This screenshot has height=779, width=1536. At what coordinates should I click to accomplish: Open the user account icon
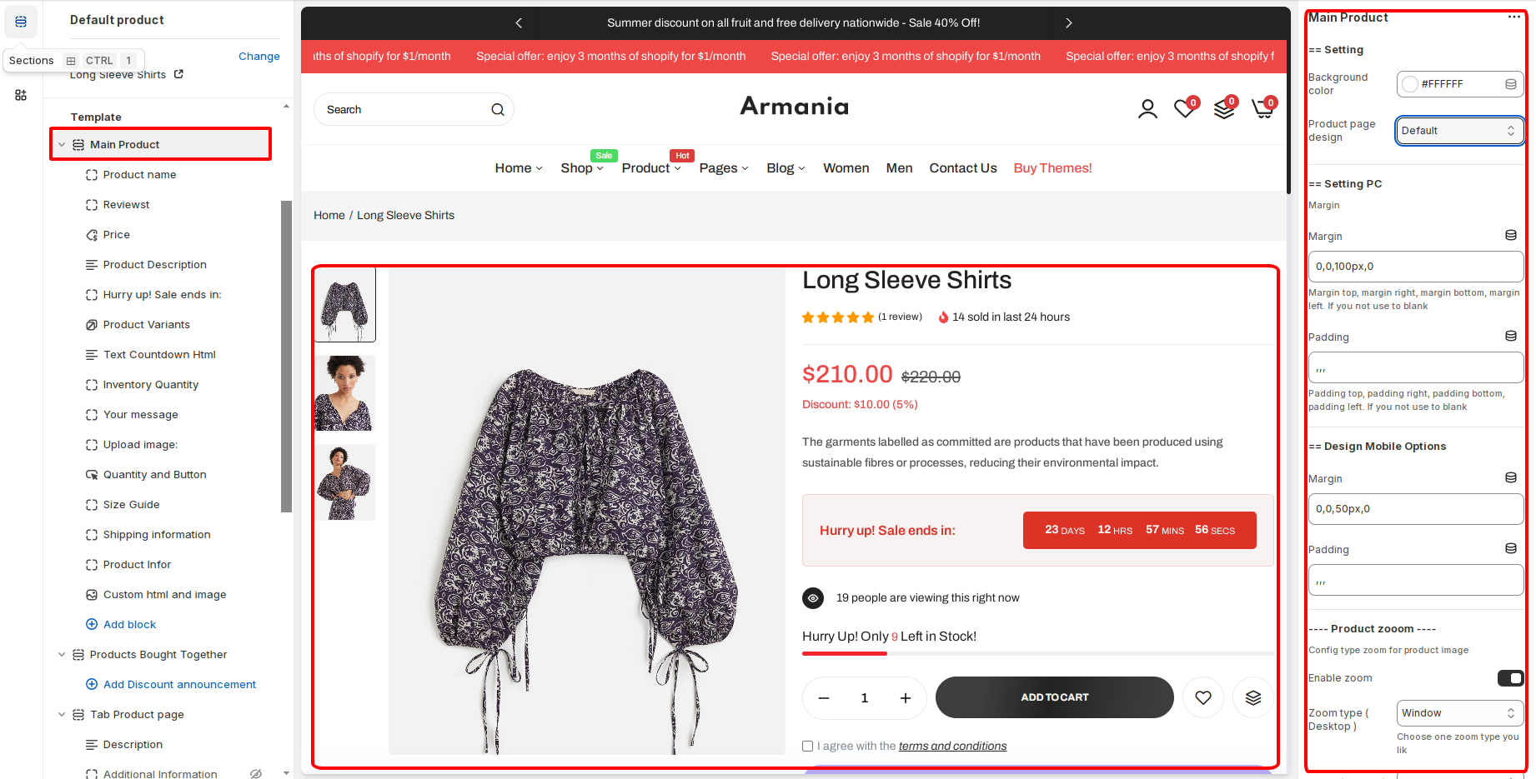1147,109
